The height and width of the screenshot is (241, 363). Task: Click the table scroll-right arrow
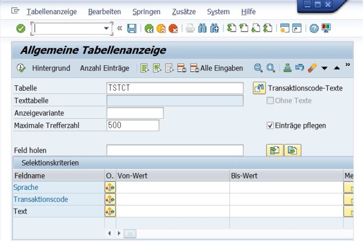[x=119, y=233]
